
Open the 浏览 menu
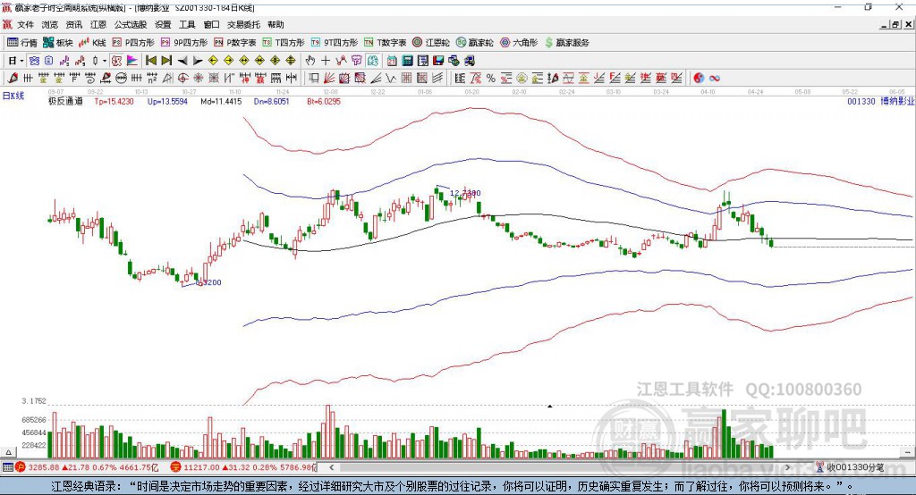click(x=50, y=24)
